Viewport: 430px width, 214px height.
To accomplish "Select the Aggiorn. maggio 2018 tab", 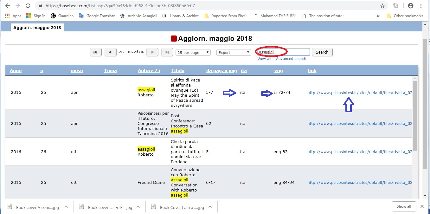I will [x=37, y=28].
